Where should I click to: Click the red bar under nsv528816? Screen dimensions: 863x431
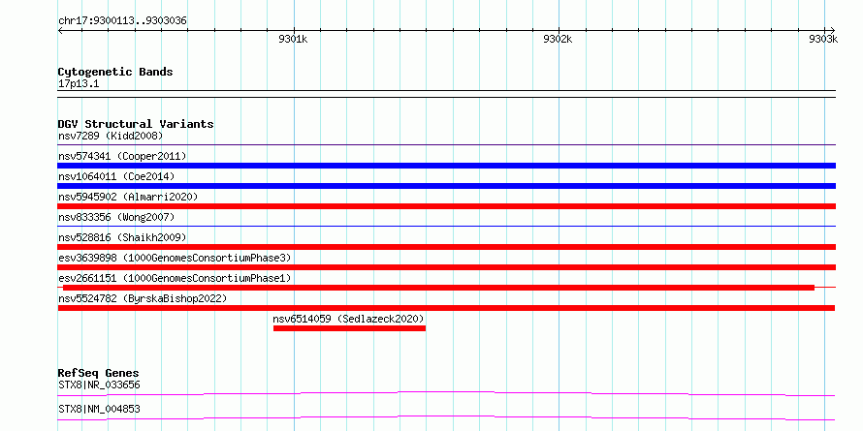pyautogui.click(x=447, y=247)
